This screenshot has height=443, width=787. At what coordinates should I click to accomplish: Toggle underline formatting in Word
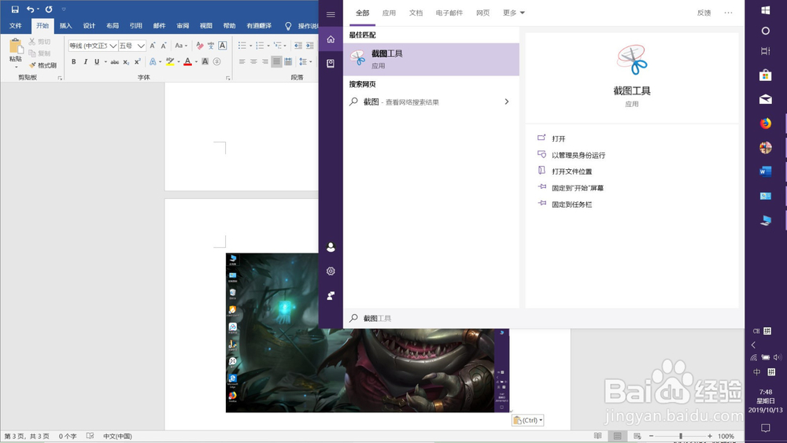pos(97,61)
